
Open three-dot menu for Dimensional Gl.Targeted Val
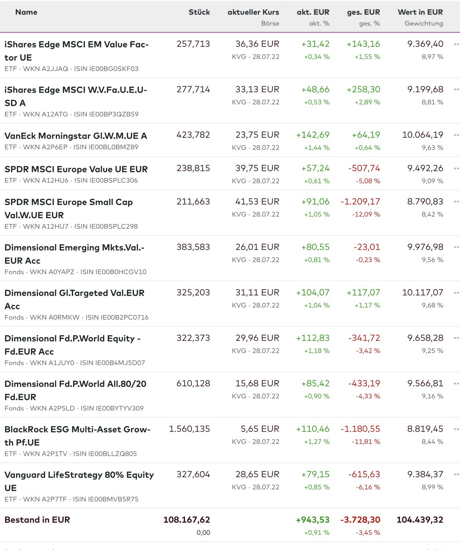coord(456,293)
